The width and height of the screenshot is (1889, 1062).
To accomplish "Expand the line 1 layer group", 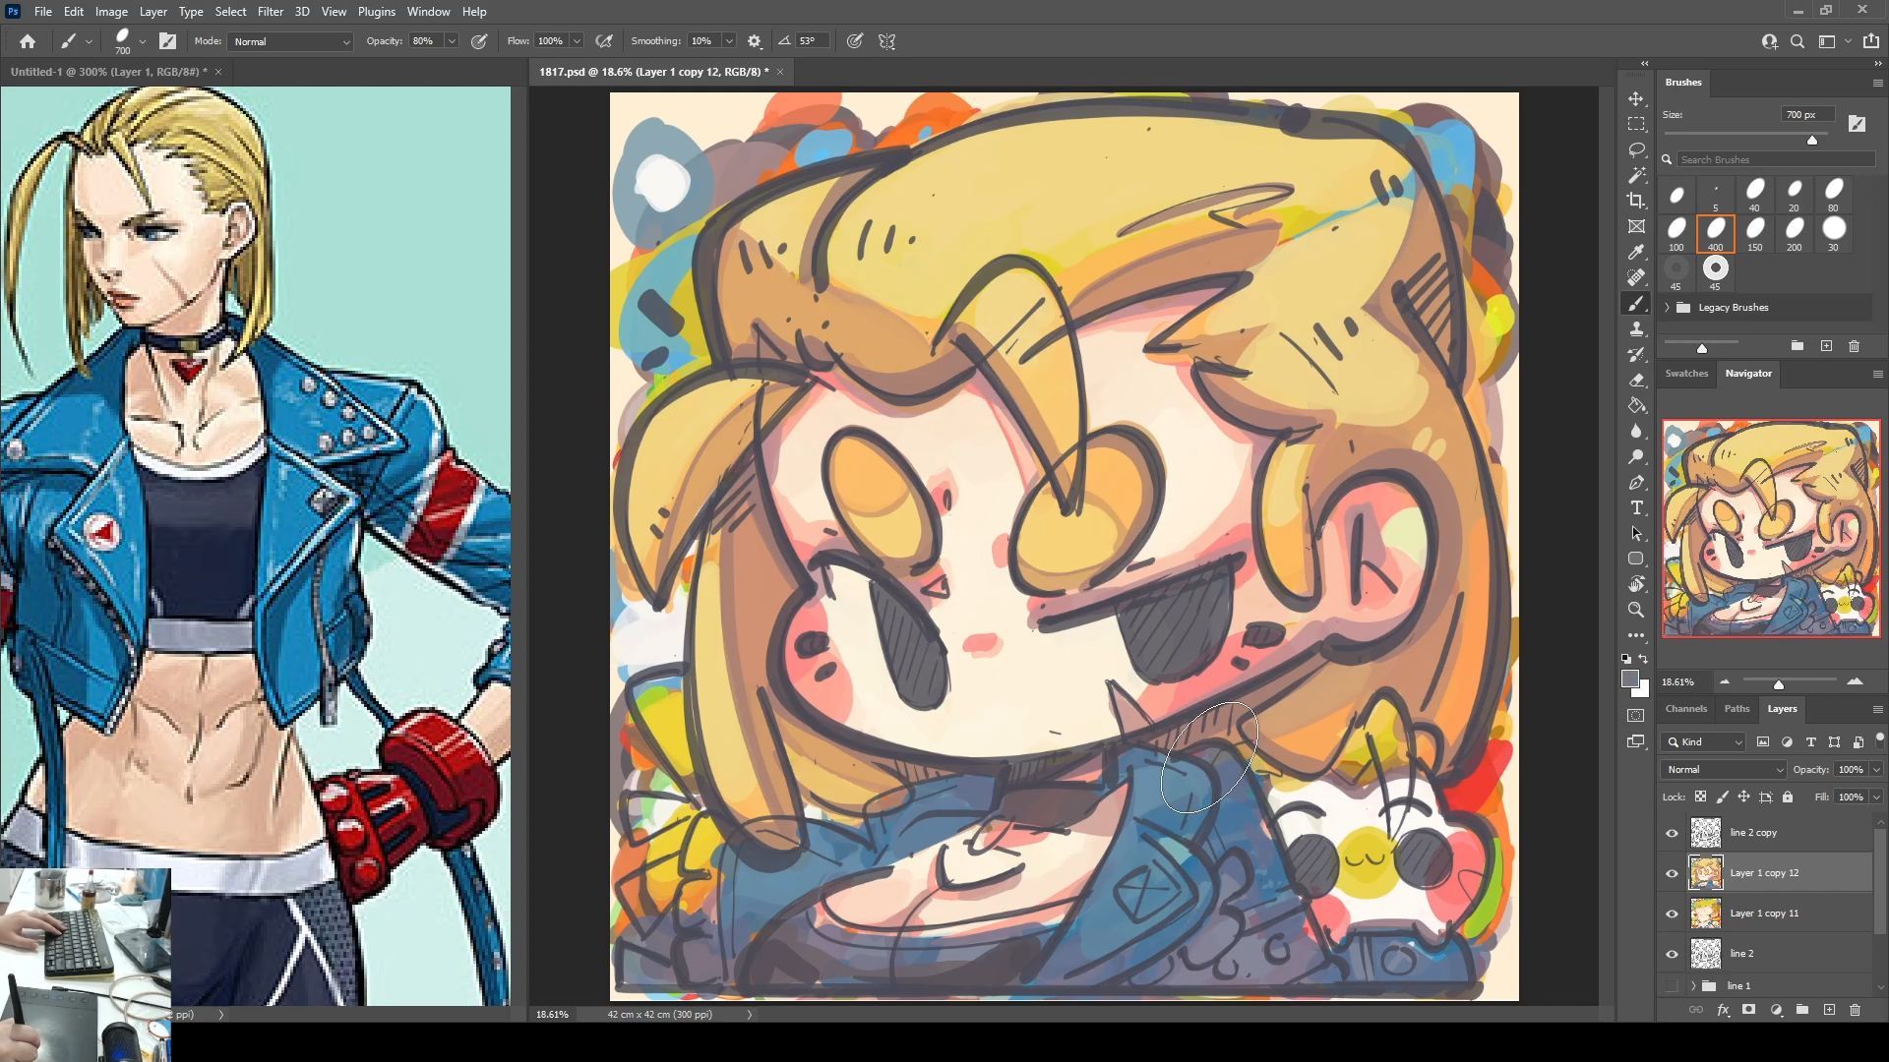I will [1693, 985].
